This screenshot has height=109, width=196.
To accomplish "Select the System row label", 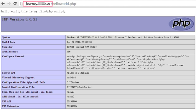I will point(6,38).
